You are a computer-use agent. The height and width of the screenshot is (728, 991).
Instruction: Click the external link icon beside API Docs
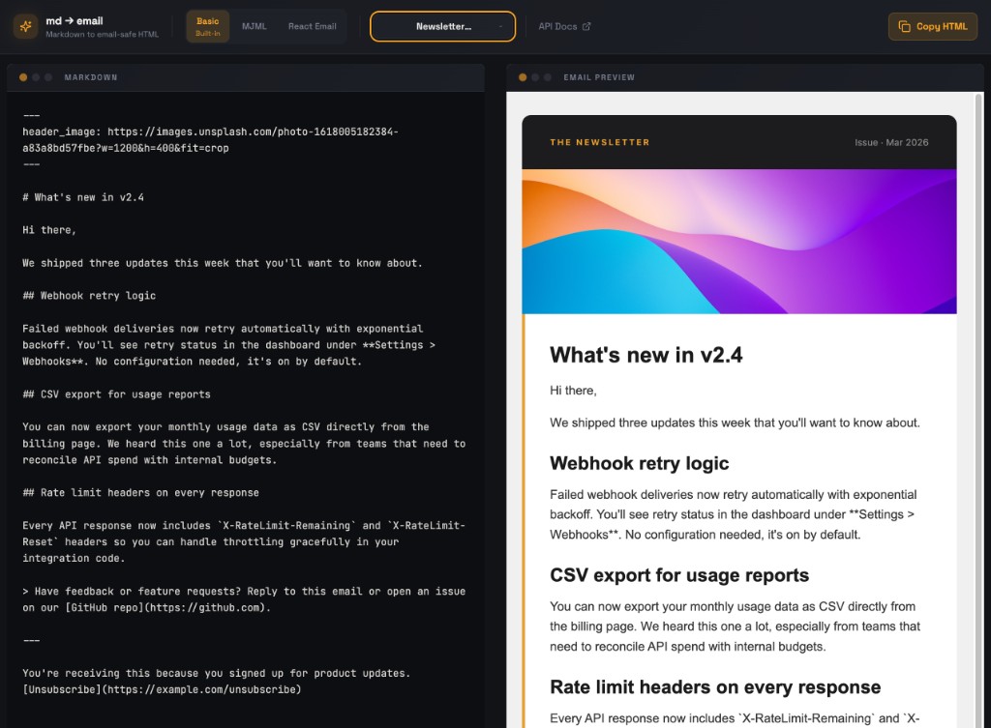pyautogui.click(x=586, y=26)
